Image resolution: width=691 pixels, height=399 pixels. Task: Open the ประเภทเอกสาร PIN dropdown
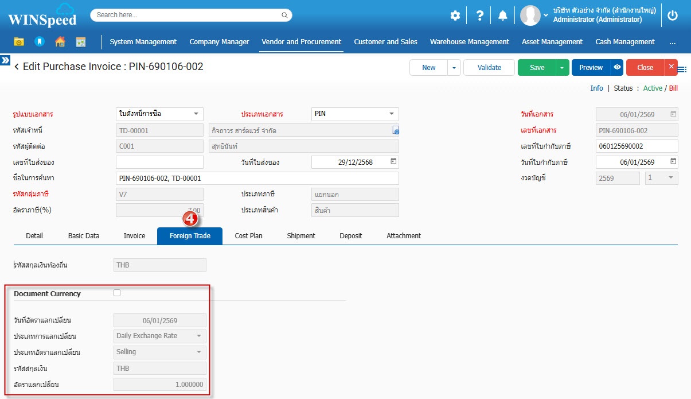pyautogui.click(x=392, y=114)
